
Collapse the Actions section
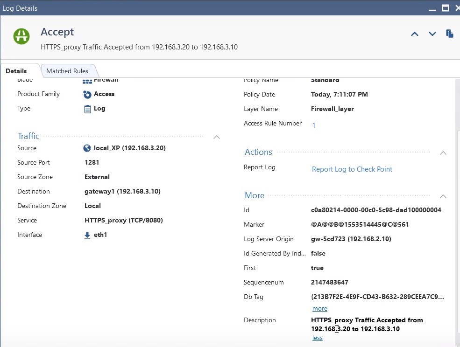pos(443,153)
